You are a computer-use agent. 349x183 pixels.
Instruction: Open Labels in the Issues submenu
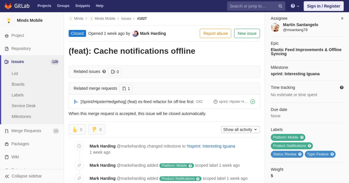[18, 95]
